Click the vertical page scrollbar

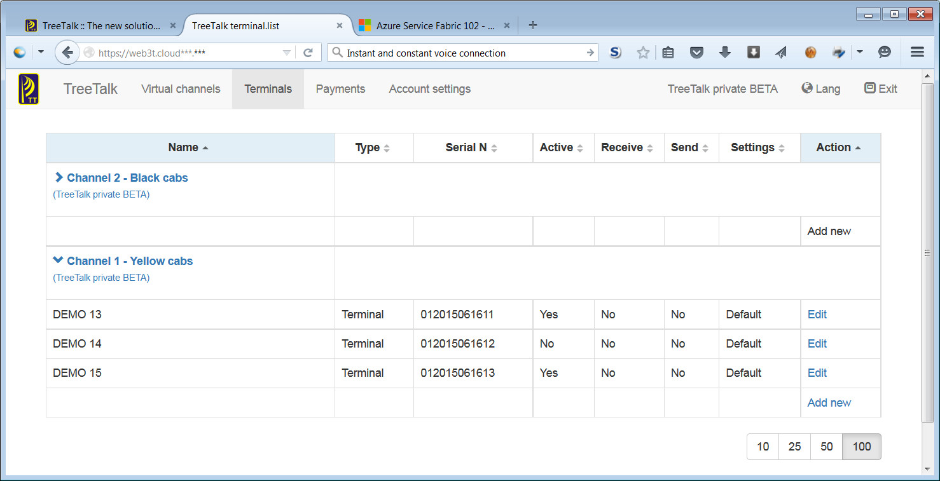click(x=929, y=253)
